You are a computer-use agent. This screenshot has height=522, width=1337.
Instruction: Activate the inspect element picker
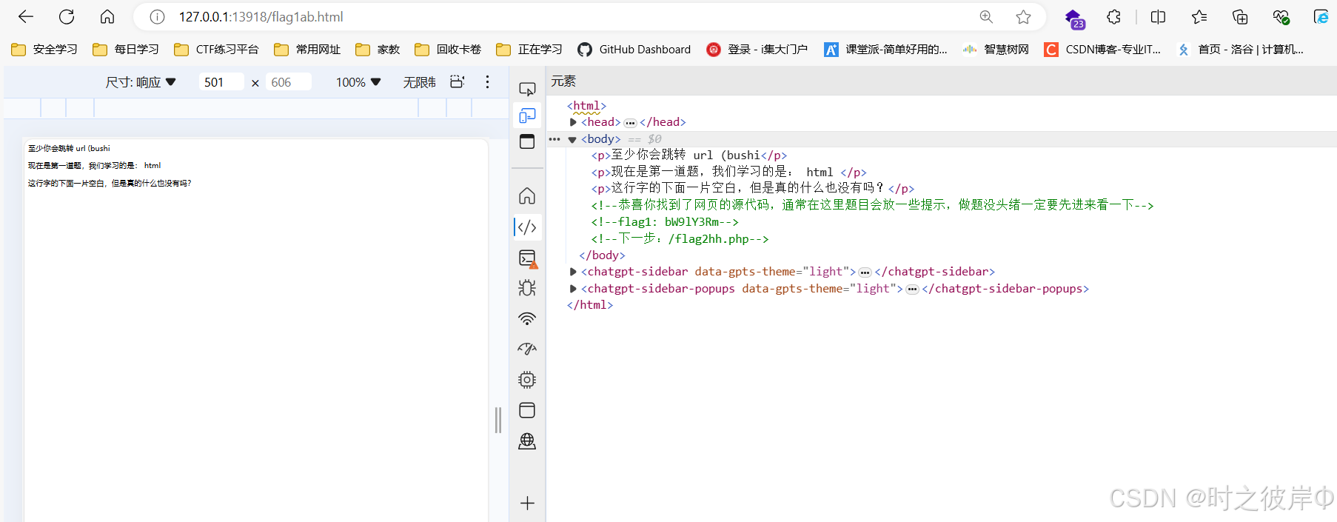(x=527, y=89)
